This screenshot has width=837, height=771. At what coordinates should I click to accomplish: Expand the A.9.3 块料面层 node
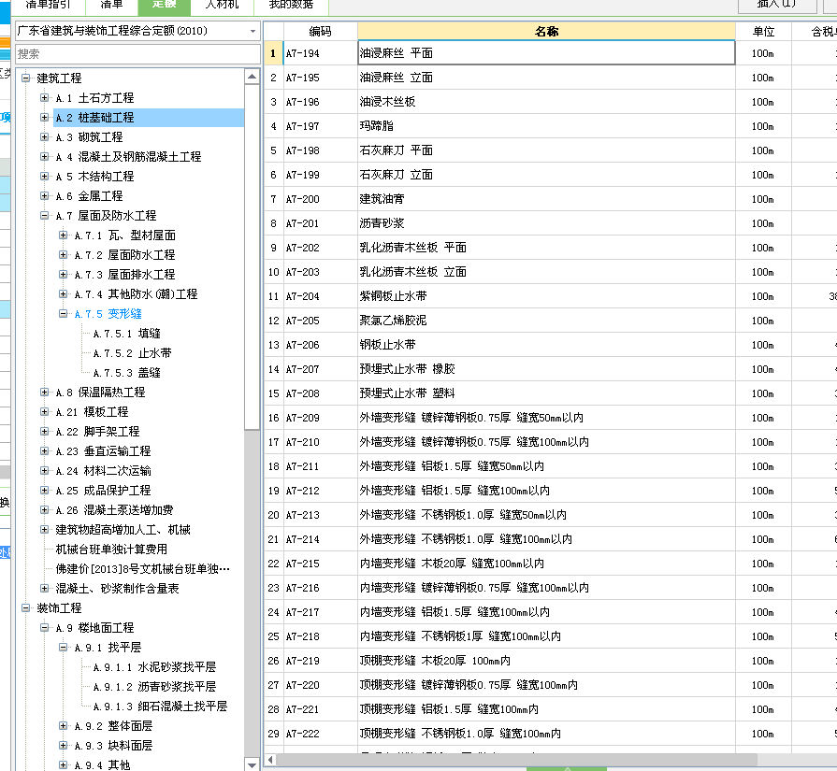[x=63, y=746]
